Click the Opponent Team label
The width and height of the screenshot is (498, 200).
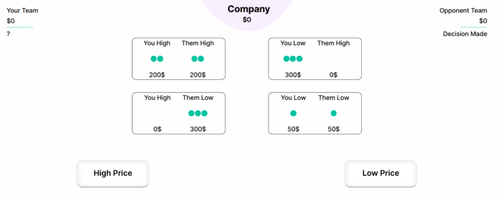point(463,10)
